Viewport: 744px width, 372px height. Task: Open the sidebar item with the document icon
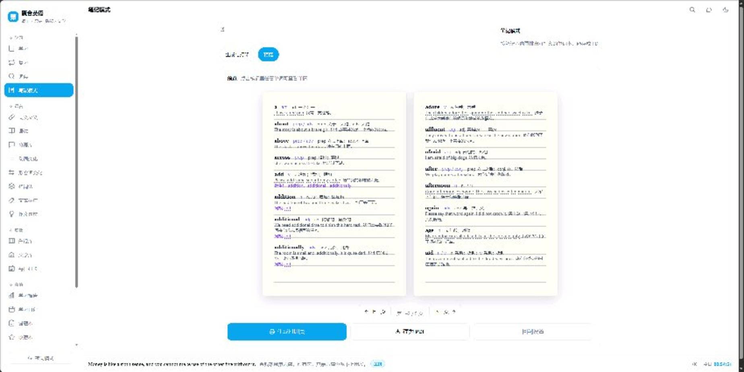39,323
